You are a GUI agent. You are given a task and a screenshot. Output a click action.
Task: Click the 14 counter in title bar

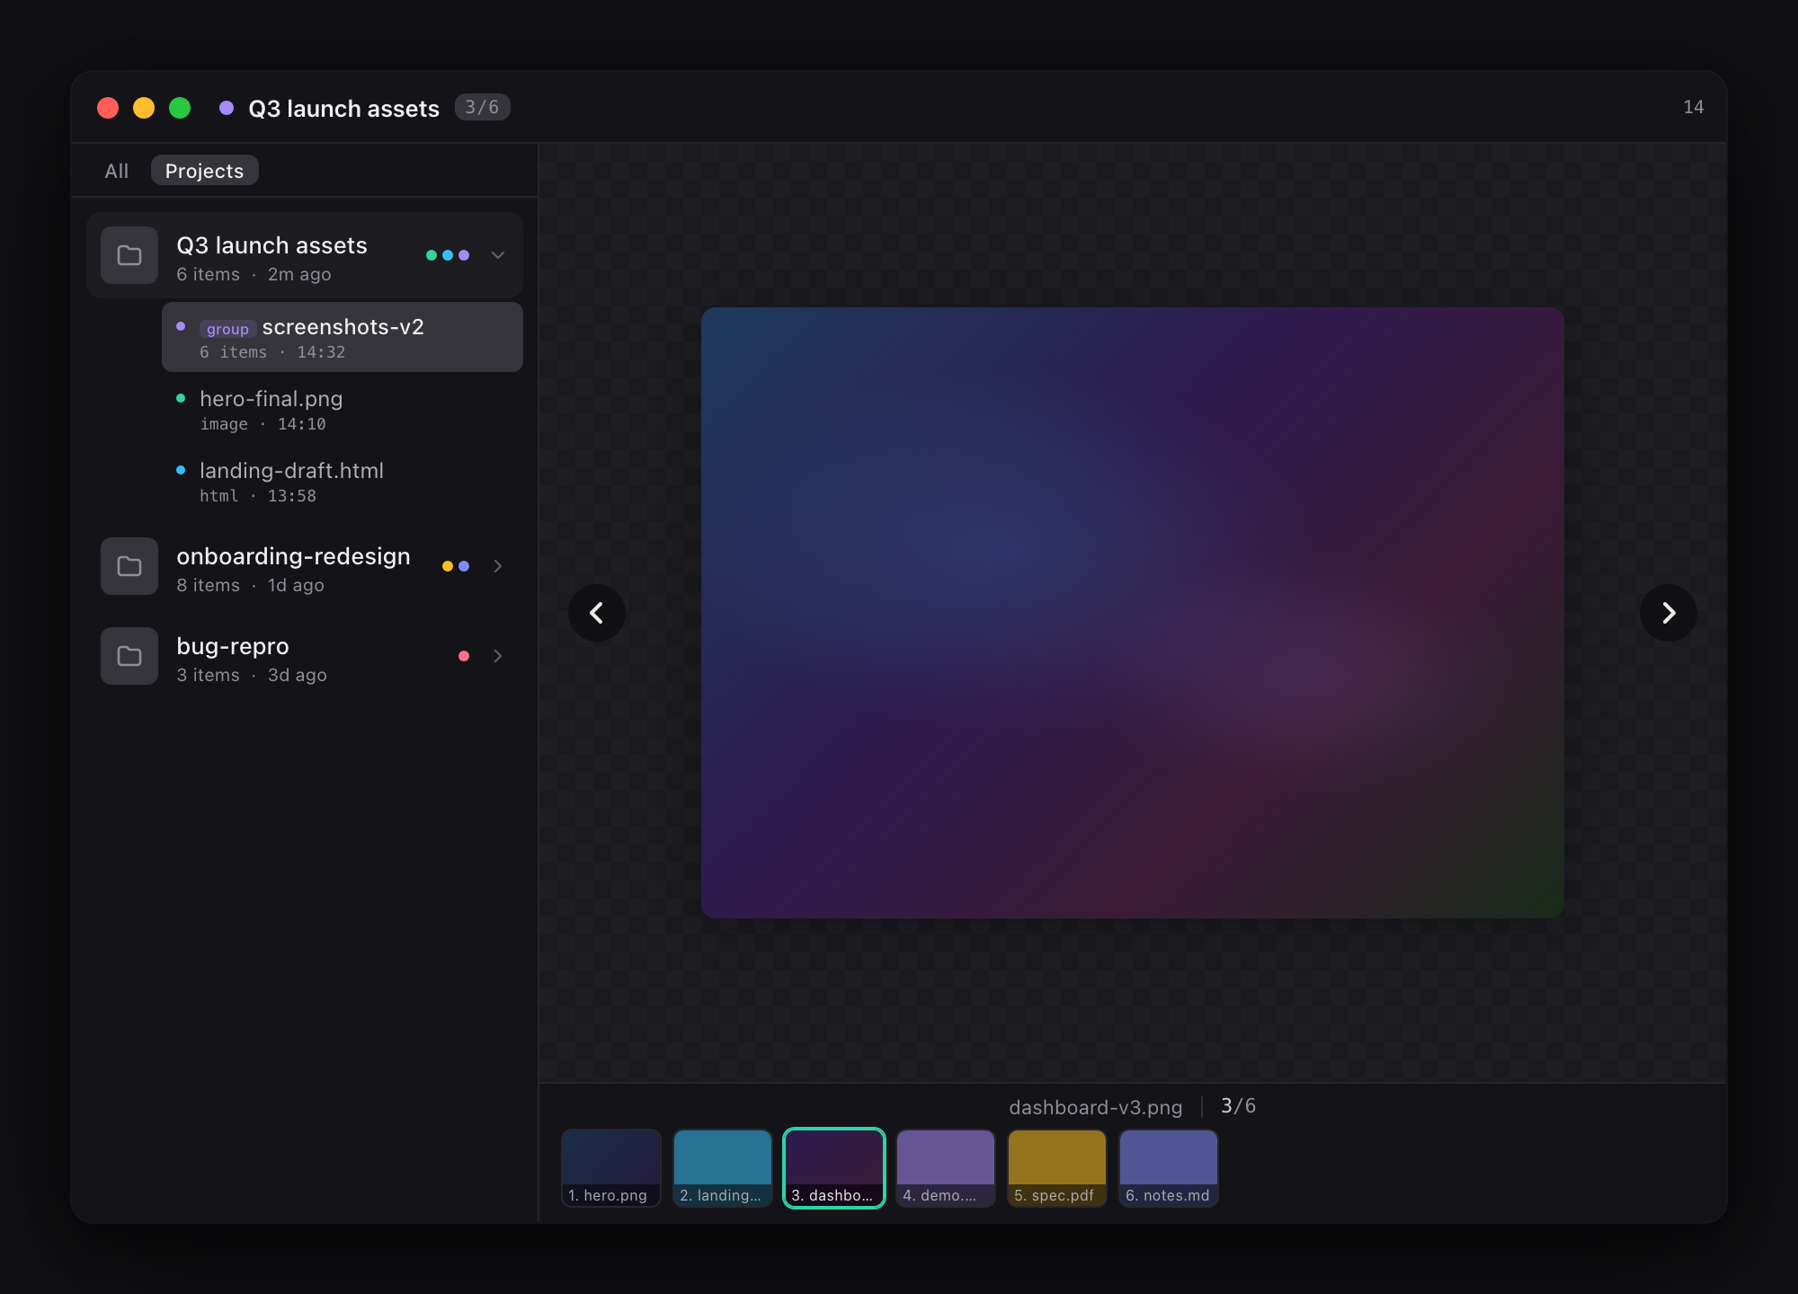tap(1693, 107)
